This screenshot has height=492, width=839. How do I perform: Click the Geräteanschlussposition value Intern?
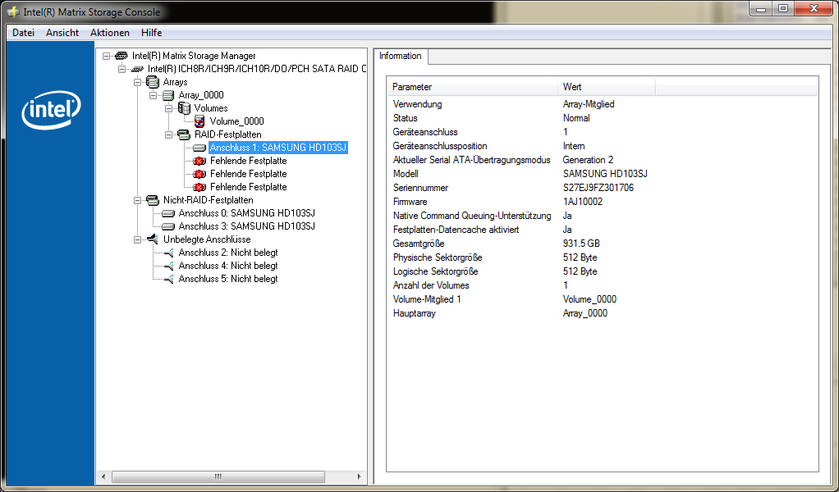click(574, 146)
